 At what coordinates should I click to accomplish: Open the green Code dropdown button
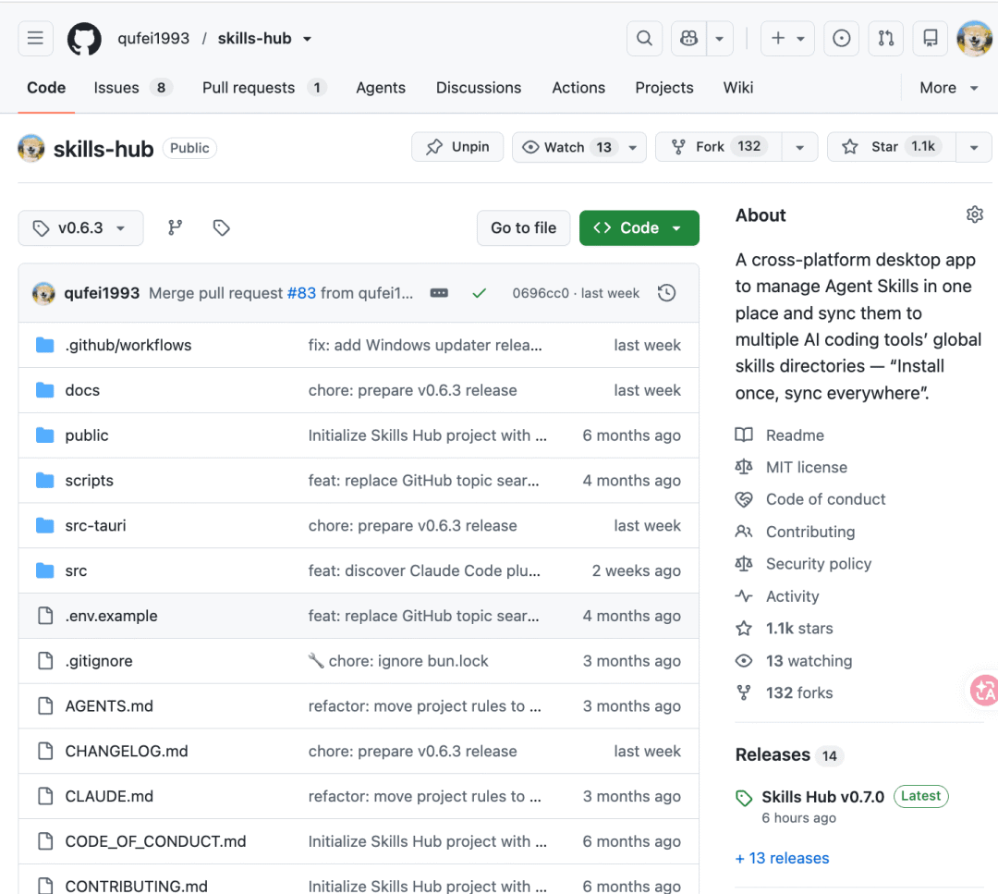[x=639, y=228]
